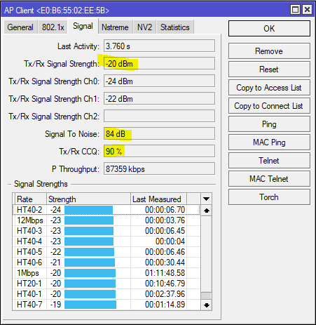Open the NV2 tab
This screenshot has height=325, width=316.
tap(144, 27)
